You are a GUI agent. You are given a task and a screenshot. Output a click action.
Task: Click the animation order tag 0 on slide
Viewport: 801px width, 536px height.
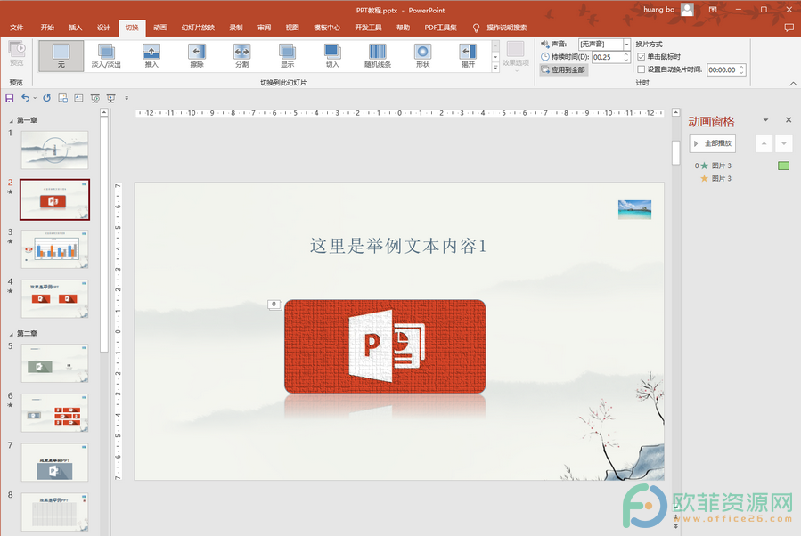click(274, 305)
